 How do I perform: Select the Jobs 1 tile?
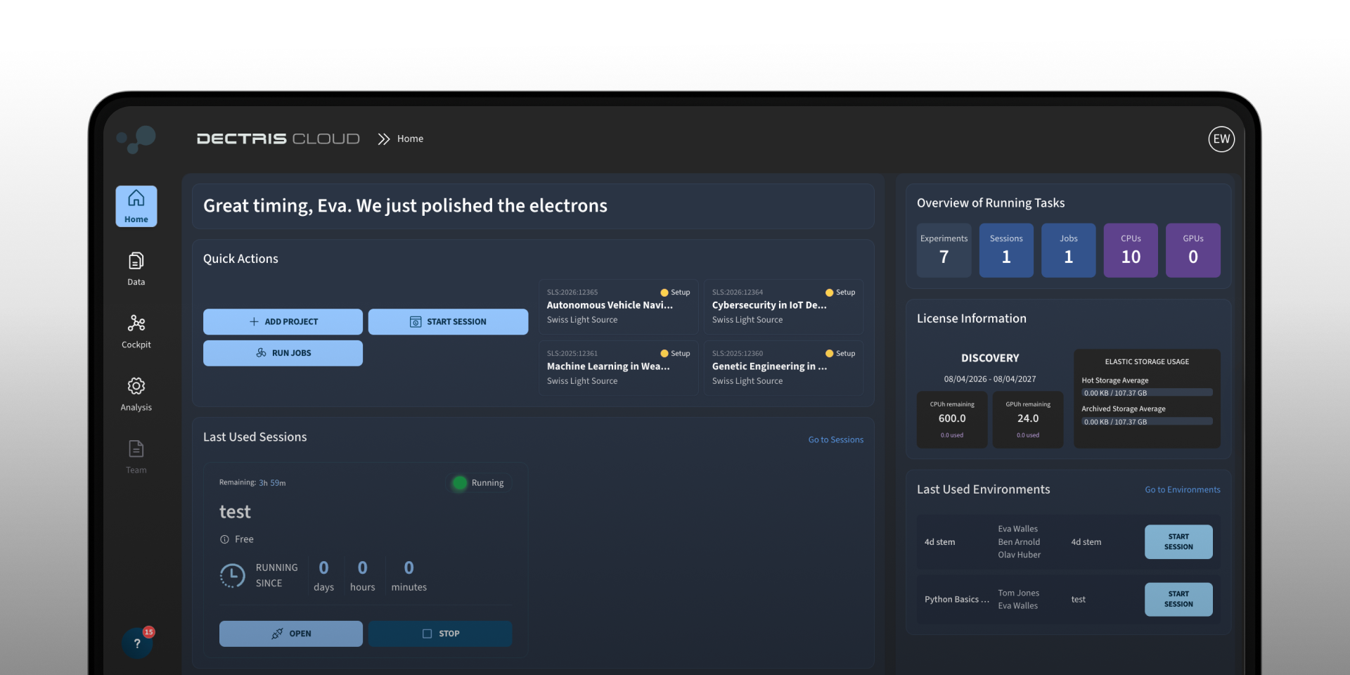(x=1068, y=250)
